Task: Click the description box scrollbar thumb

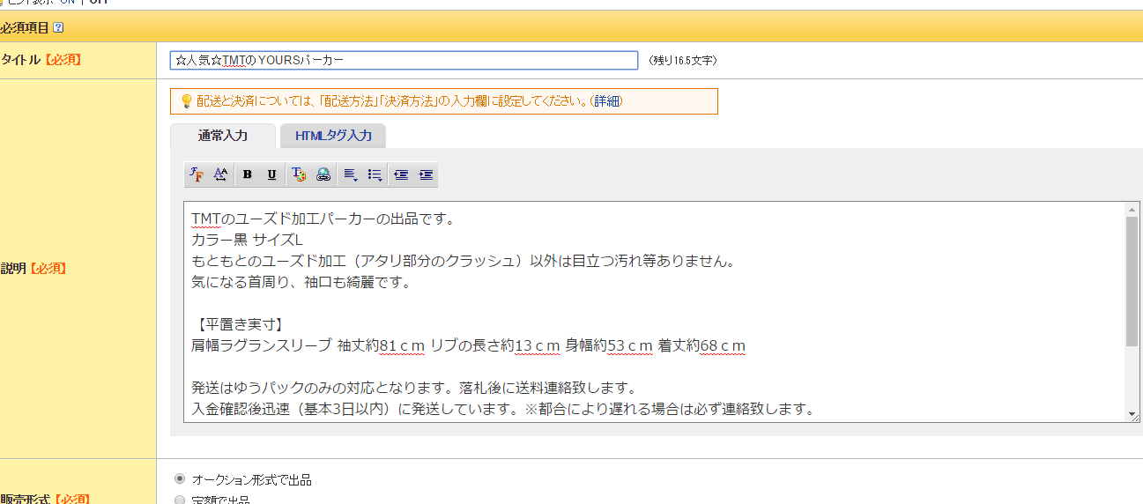Action: (x=1132, y=280)
